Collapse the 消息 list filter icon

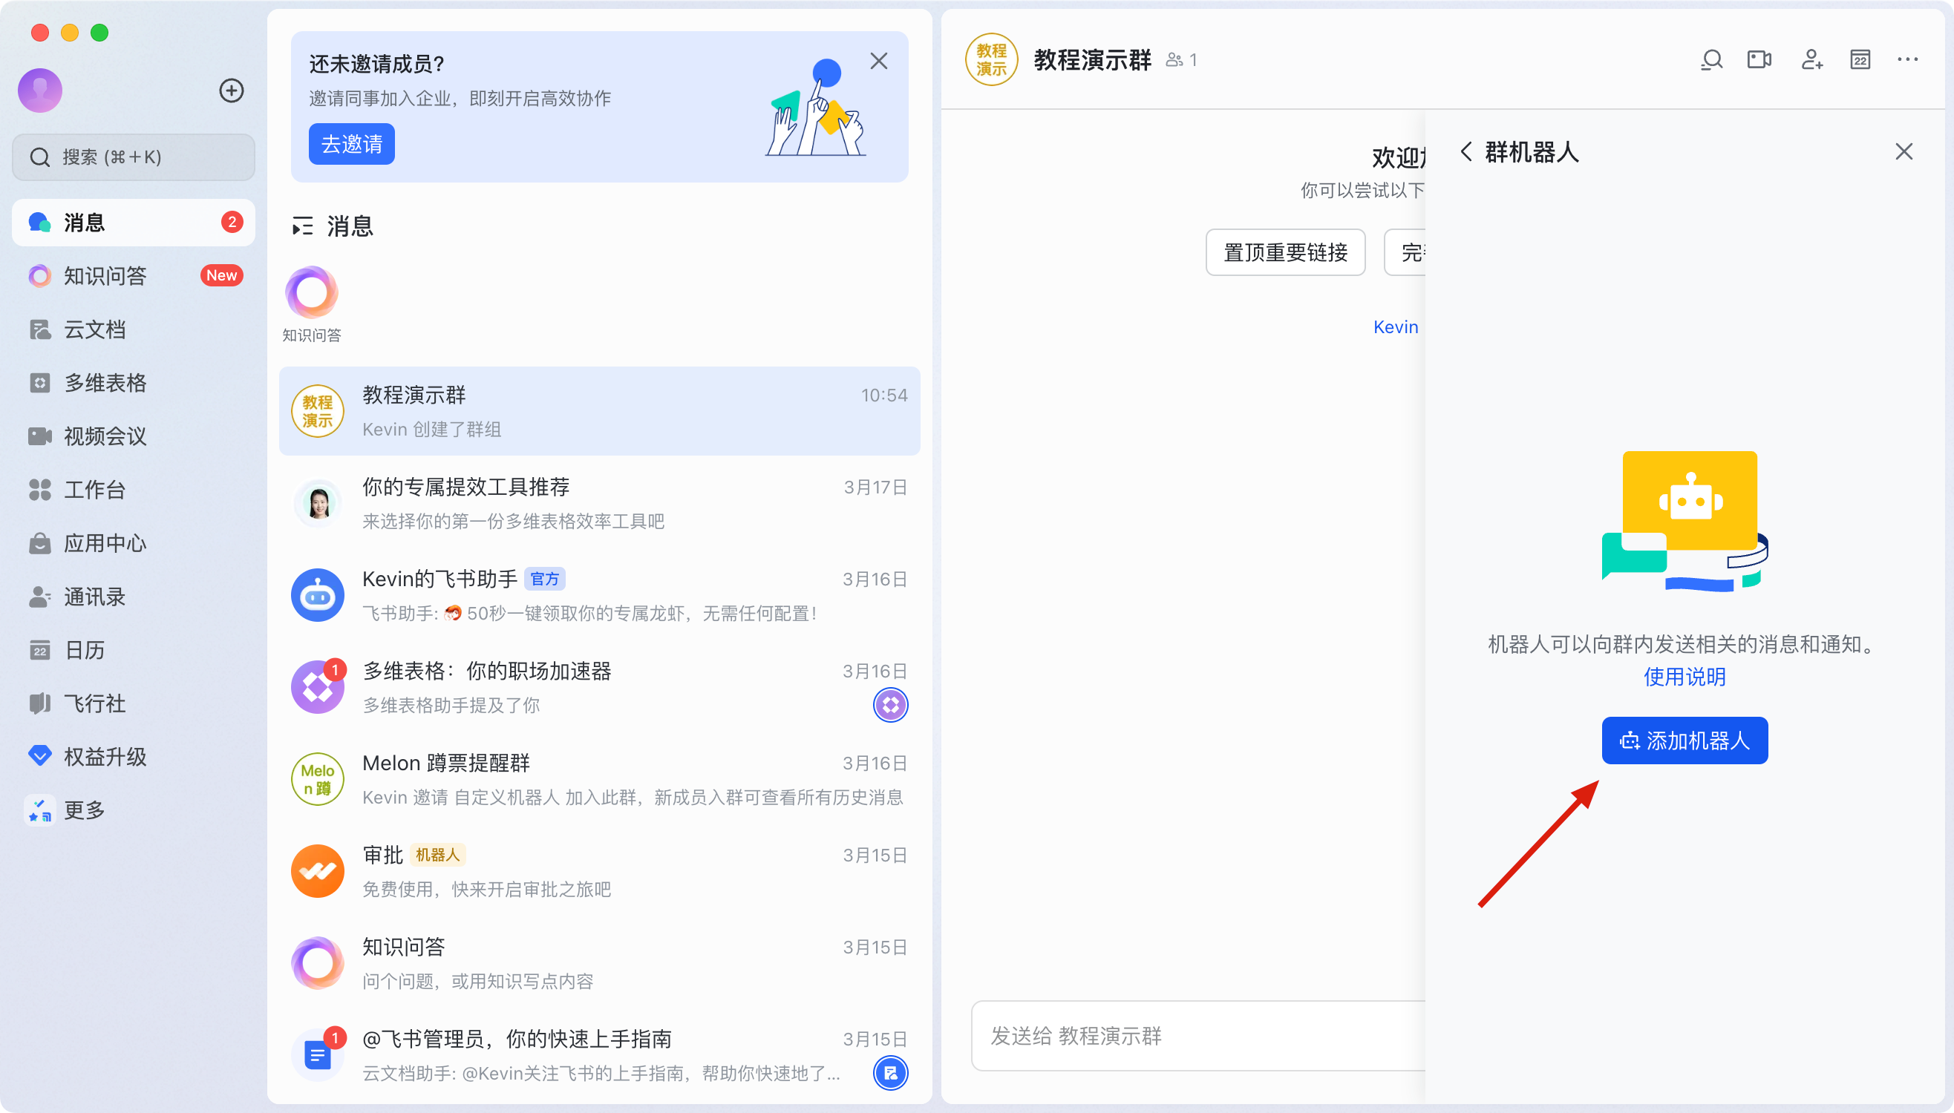(x=303, y=226)
